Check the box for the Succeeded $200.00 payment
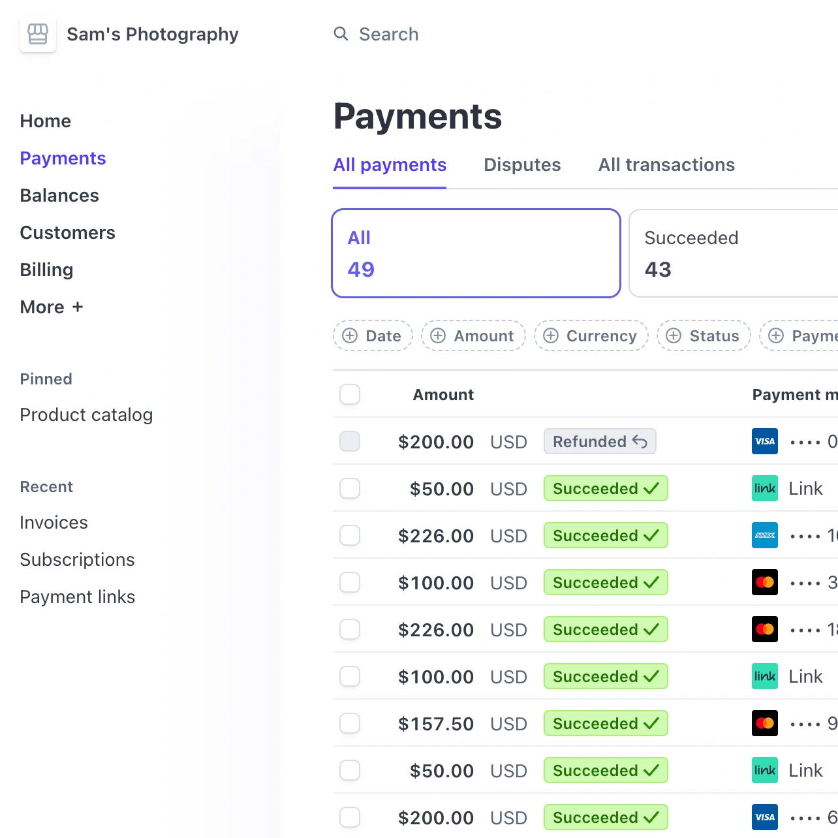The image size is (838, 838). 350,818
